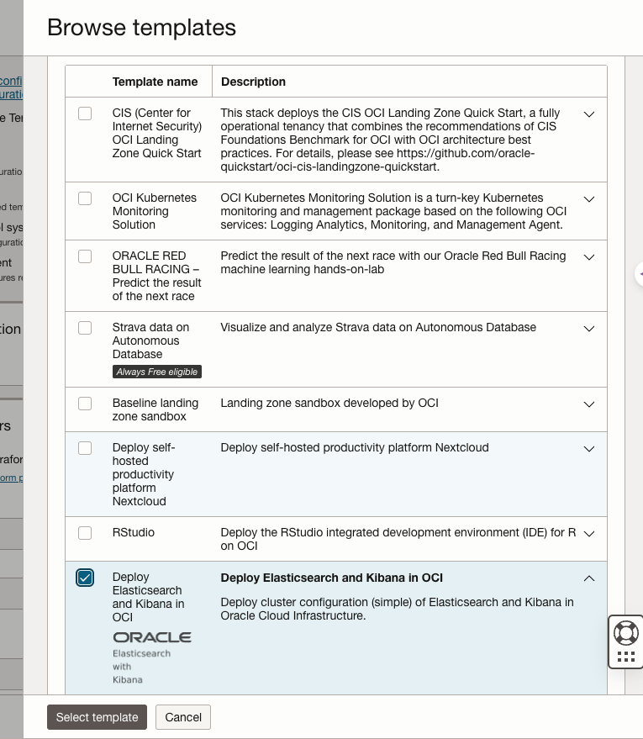Expand the RStudio row details
The image size is (643, 739).
tap(589, 534)
